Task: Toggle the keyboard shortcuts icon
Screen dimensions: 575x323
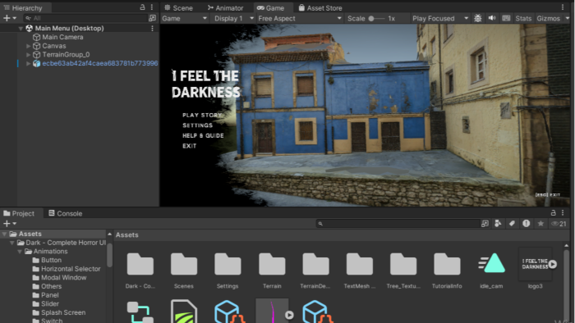Action: 506,18
